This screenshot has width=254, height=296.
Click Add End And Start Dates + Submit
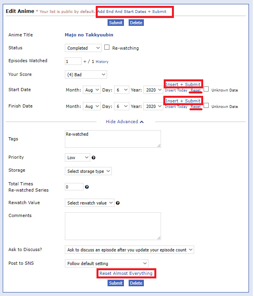[x=132, y=11]
